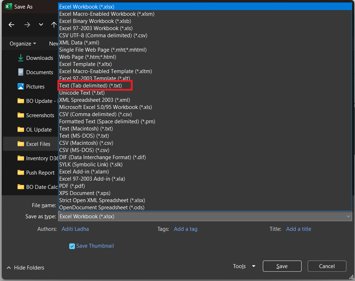The image size is (355, 281).
Task: Toggle the Save Thumbnail checkbox
Action: pyautogui.click(x=72, y=246)
